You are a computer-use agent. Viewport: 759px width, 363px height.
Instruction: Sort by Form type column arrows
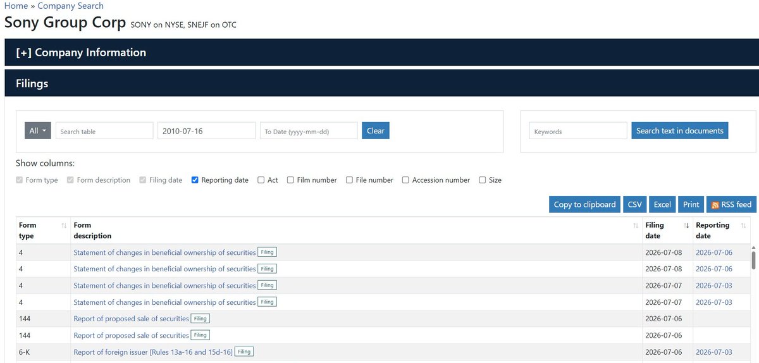click(x=64, y=225)
